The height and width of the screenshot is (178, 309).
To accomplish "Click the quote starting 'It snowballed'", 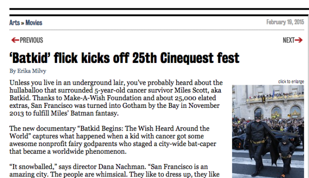I will pyautogui.click(x=114, y=171).
